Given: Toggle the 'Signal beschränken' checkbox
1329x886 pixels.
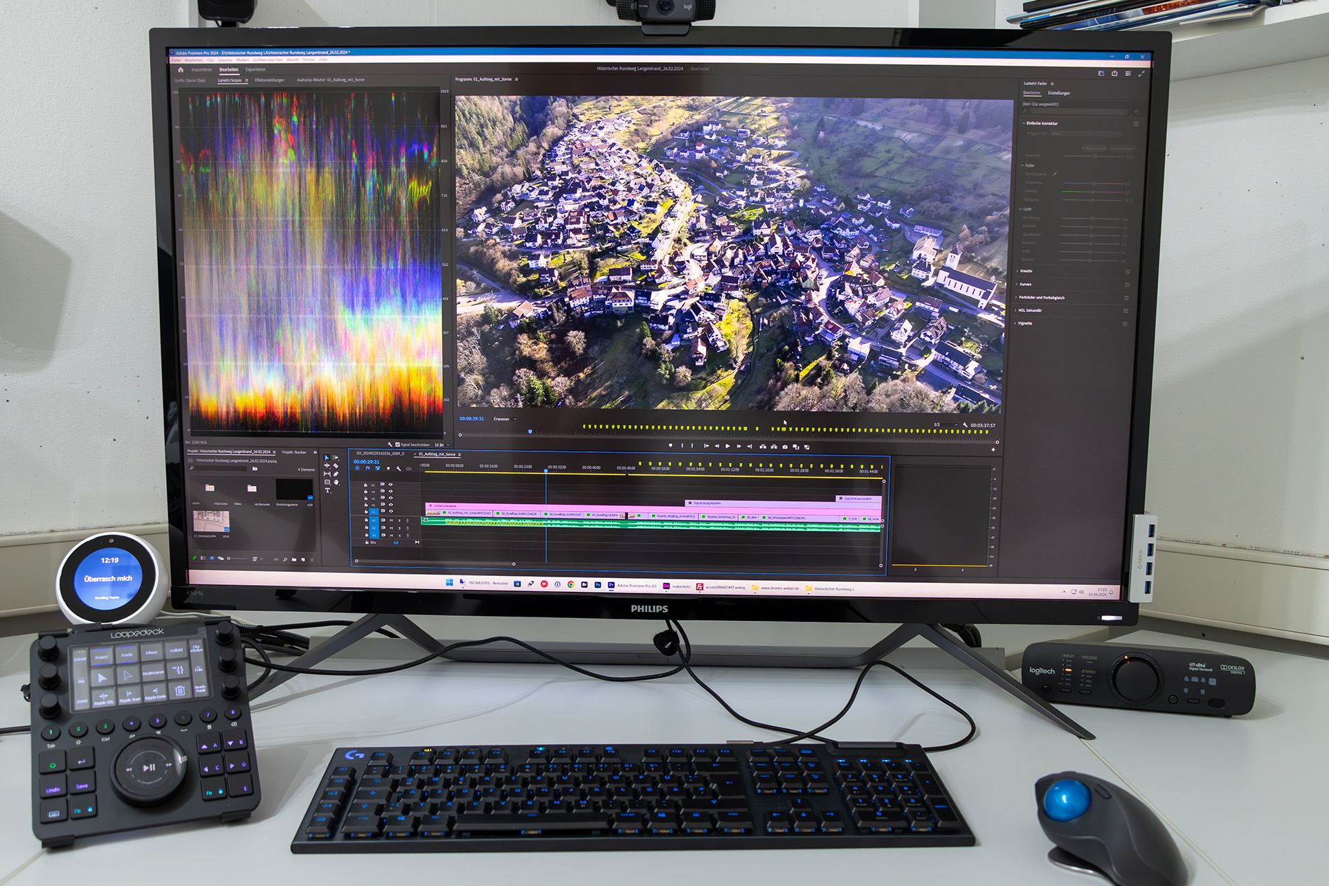Looking at the screenshot, I should tap(397, 444).
